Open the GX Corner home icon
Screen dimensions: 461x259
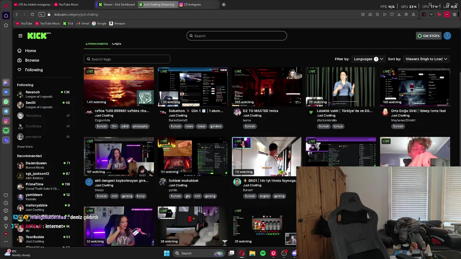point(6,15)
